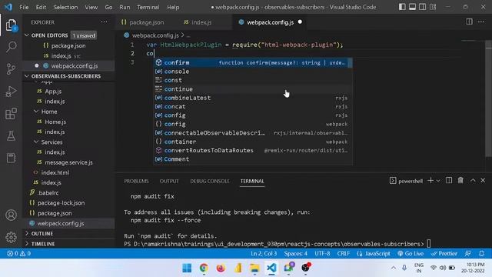Screen dimensions: 492x277
Task: Open the Explorer view in activity bar
Action: (11, 25)
